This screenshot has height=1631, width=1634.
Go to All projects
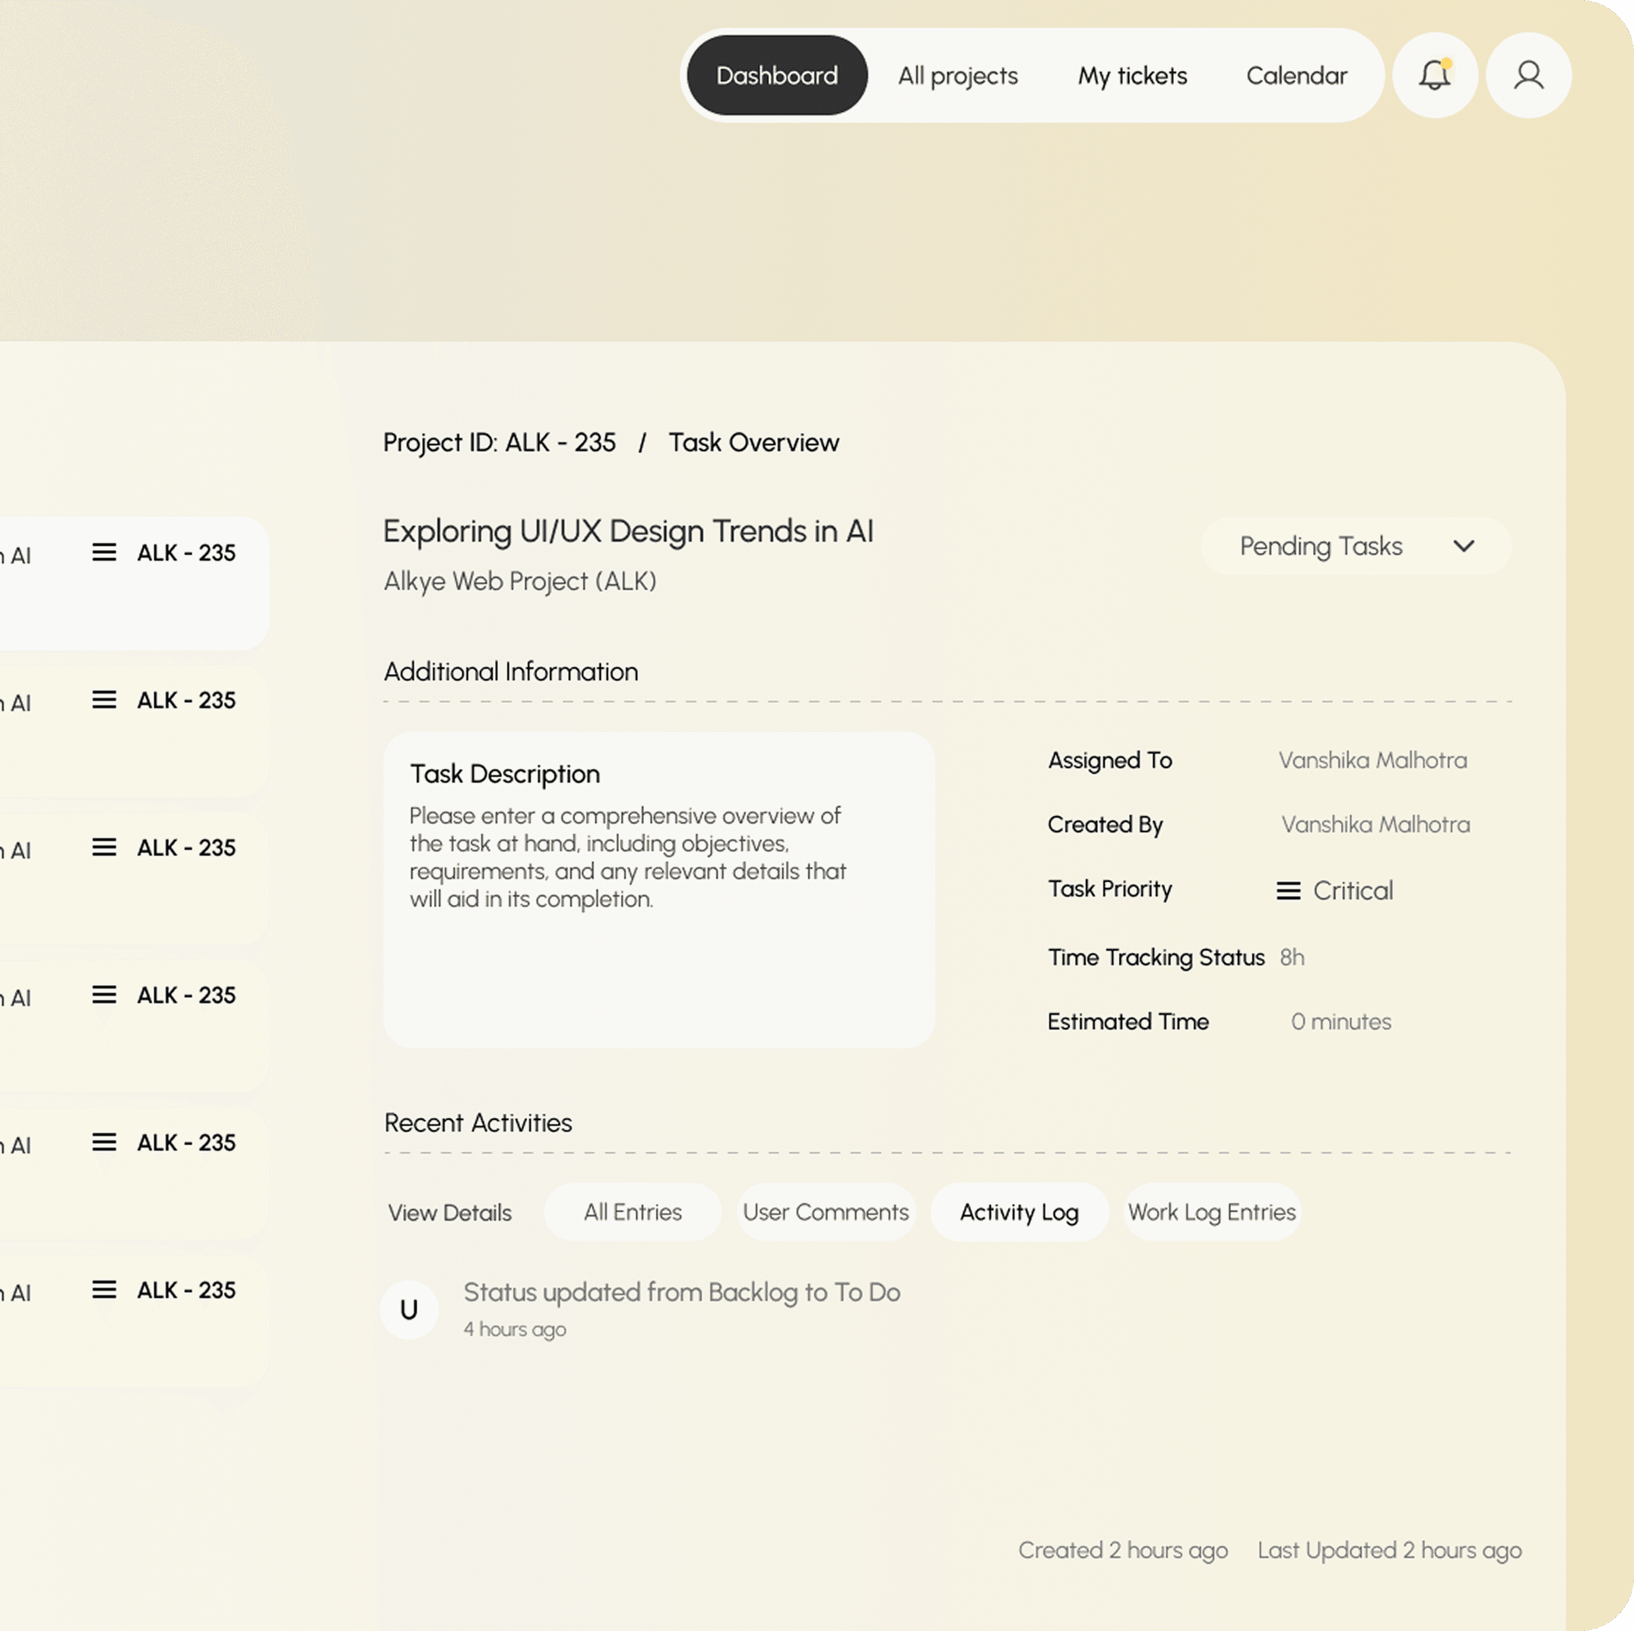(x=958, y=75)
